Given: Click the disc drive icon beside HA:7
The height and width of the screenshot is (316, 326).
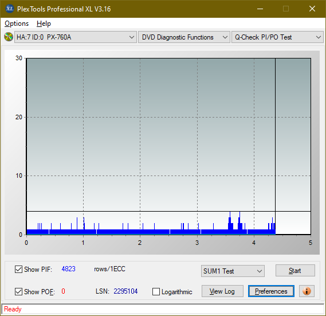Looking at the screenshot, I should tap(9, 37).
